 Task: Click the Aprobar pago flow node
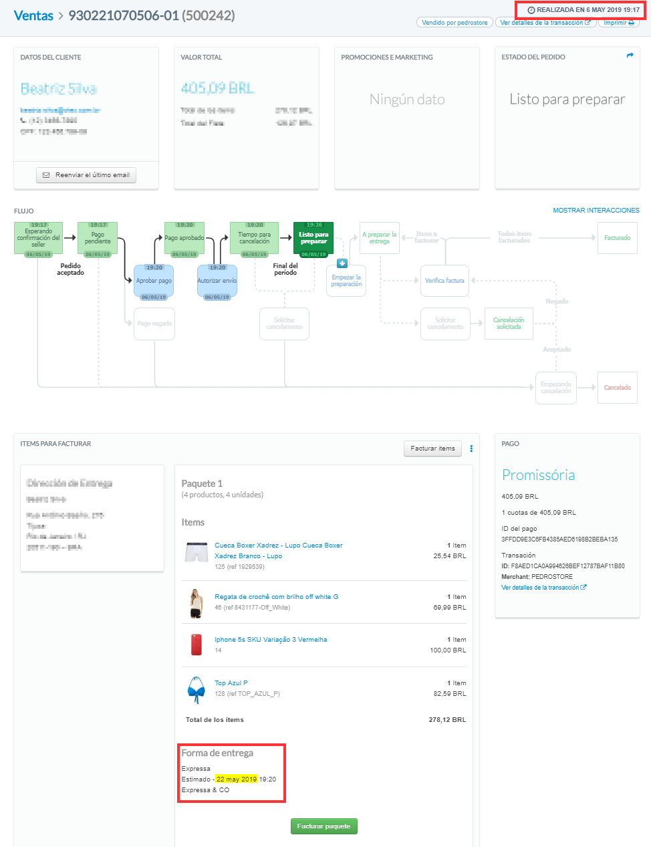coord(154,281)
